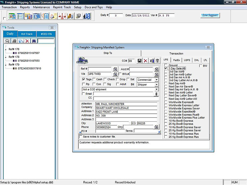
Task: Click the Tools panel search field
Action: pos(46,41)
